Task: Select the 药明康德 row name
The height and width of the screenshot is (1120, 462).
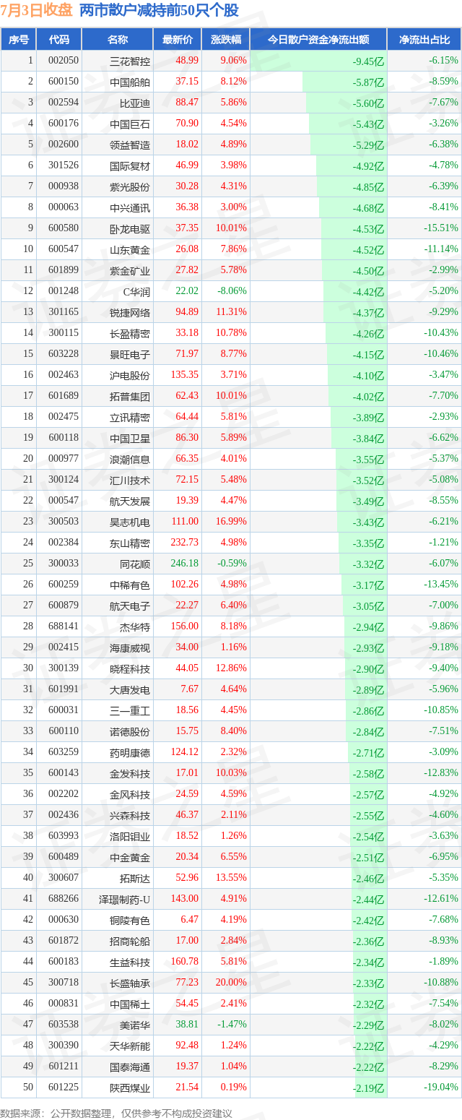Action: [130, 752]
